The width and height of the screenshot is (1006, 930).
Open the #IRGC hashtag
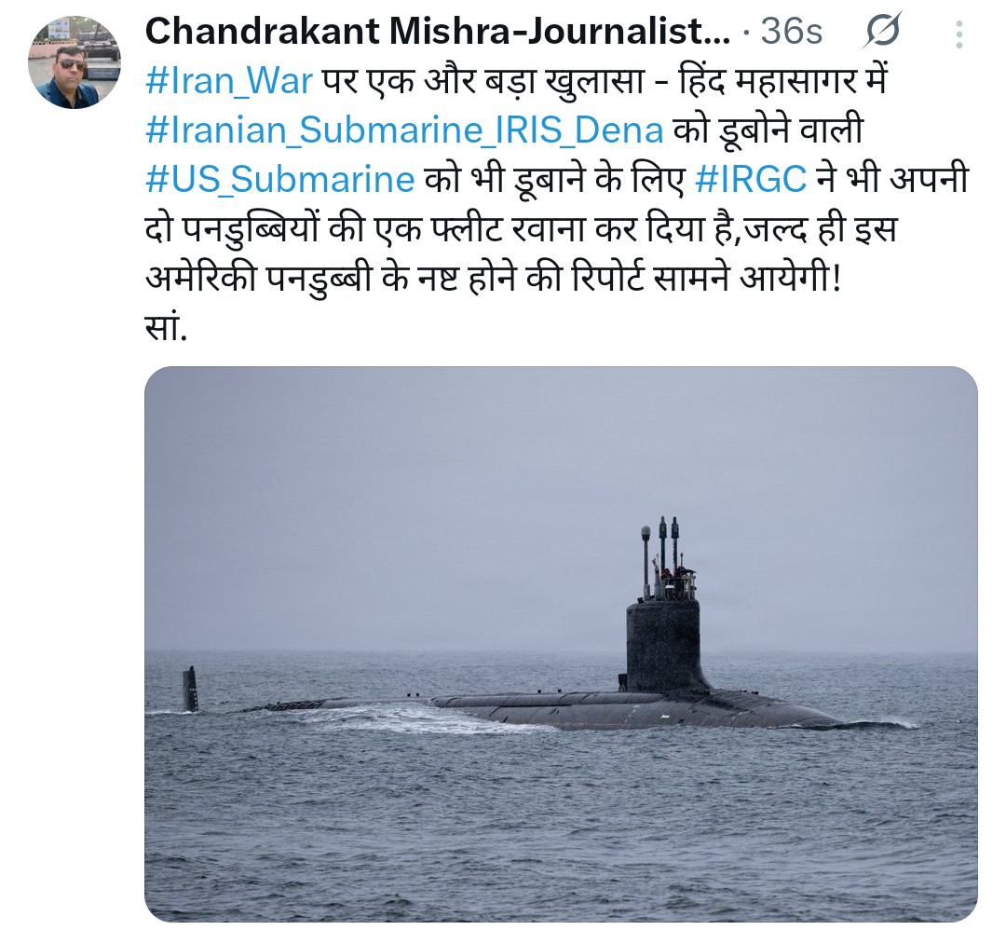751,179
